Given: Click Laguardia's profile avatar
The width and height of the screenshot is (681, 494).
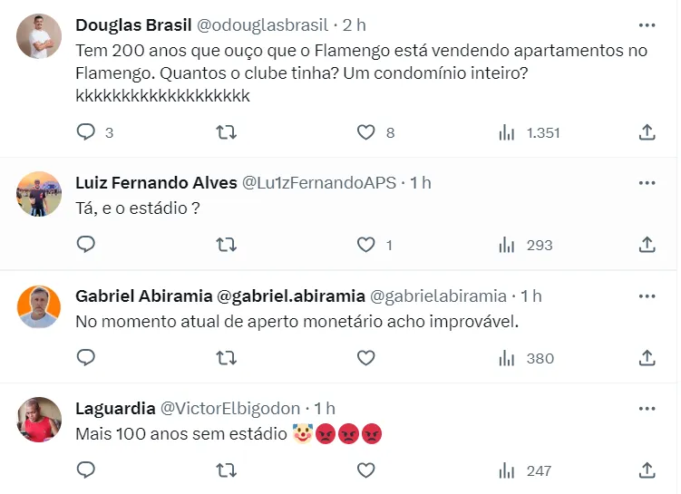Looking at the screenshot, I should (39, 419).
